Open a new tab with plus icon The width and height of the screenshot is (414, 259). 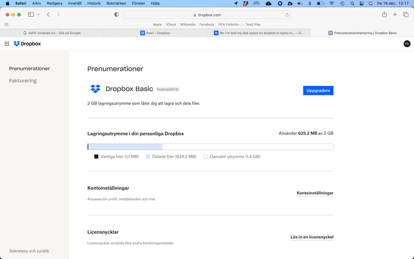395,15
